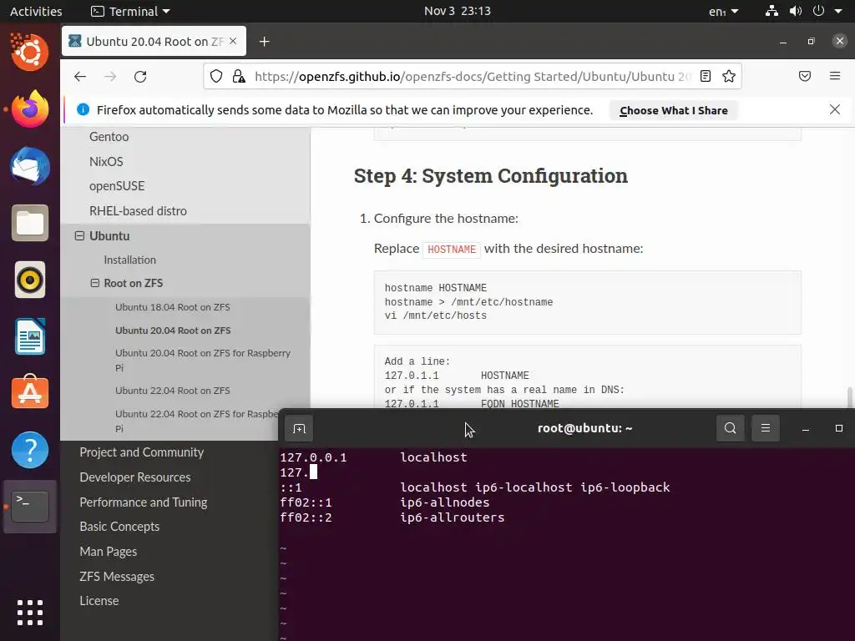Open Developer Resources link
The height and width of the screenshot is (641, 855).
[x=135, y=477]
